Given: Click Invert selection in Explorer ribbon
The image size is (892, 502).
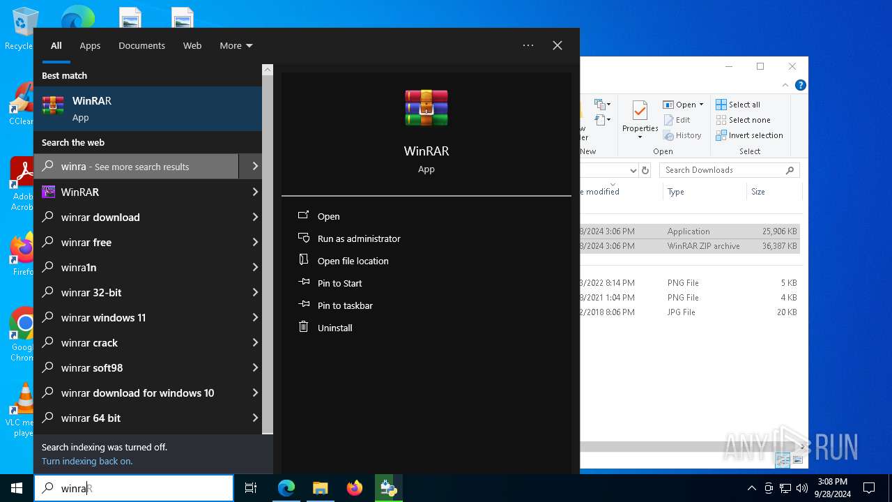Looking at the screenshot, I should [749, 135].
